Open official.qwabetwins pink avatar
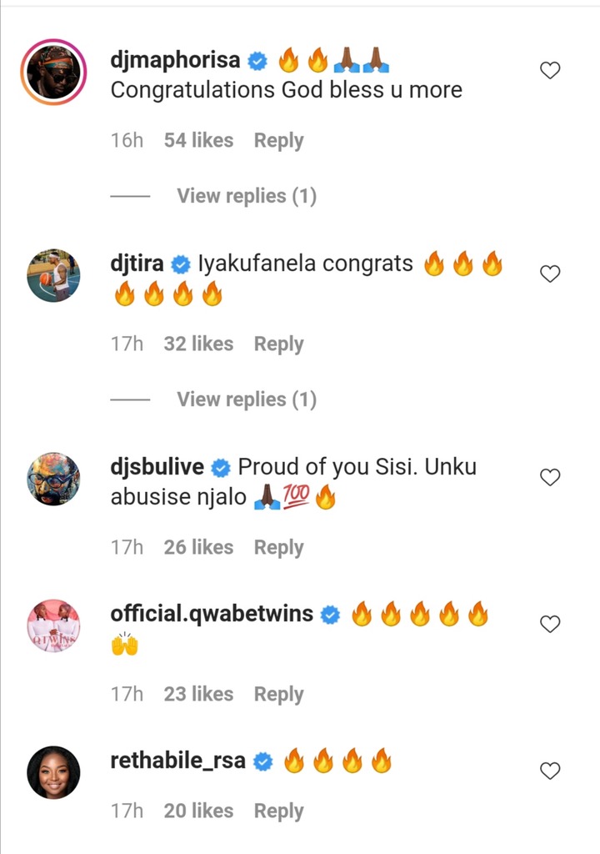Viewport: 600px width, 854px height. pos(53,625)
